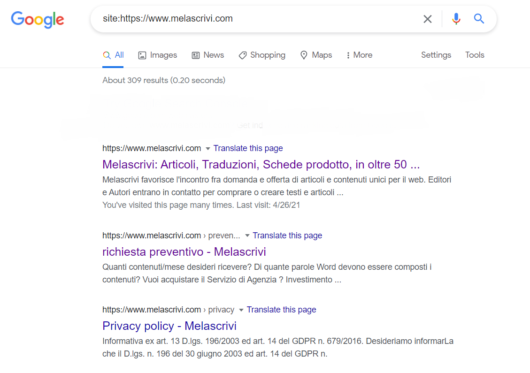Select the All results tab
530x373 pixels.
[113, 55]
